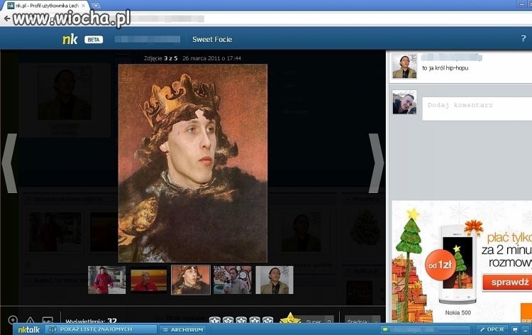
Task: Click the sprawdź button in the advertisement
Action: 508,282
